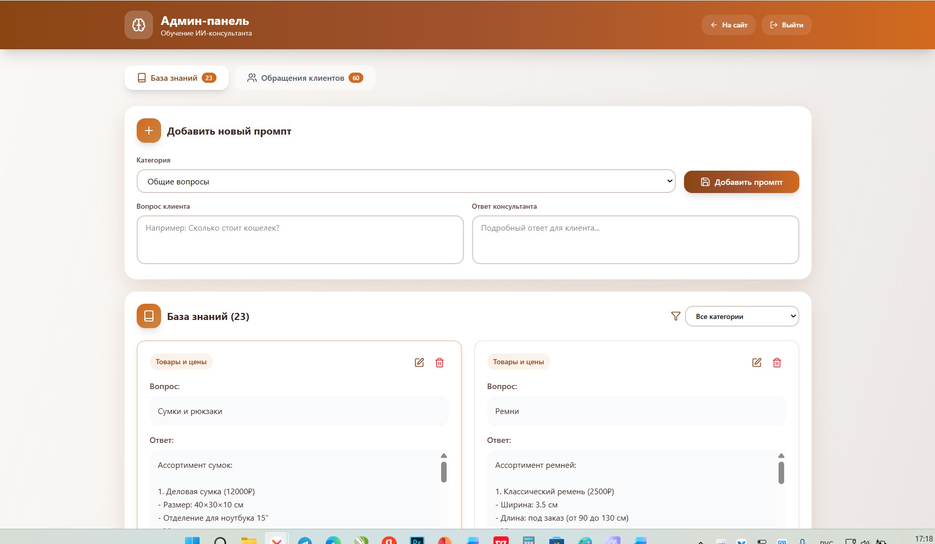The height and width of the screenshot is (544, 935).
Task: Click the scrollbar thumb in the Ассортимент ремней answer
Action: pyautogui.click(x=781, y=473)
